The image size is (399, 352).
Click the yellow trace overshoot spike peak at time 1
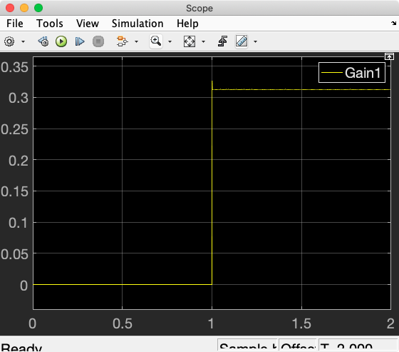tap(212, 81)
